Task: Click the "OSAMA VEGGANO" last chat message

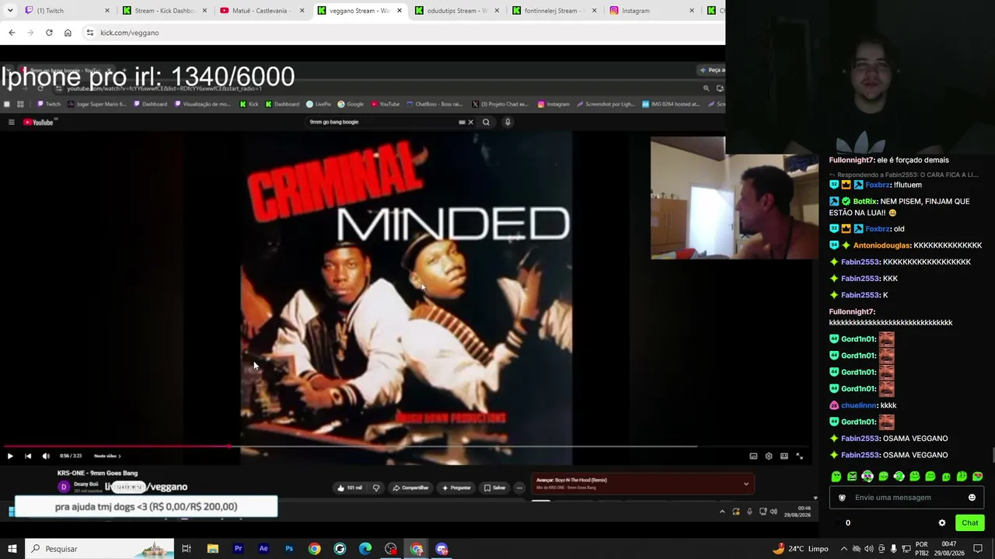Action: click(x=915, y=455)
